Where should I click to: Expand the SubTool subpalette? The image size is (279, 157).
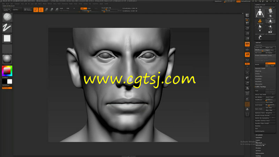pos(258,43)
